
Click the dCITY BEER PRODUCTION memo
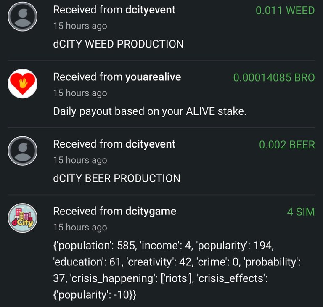pos(116,178)
